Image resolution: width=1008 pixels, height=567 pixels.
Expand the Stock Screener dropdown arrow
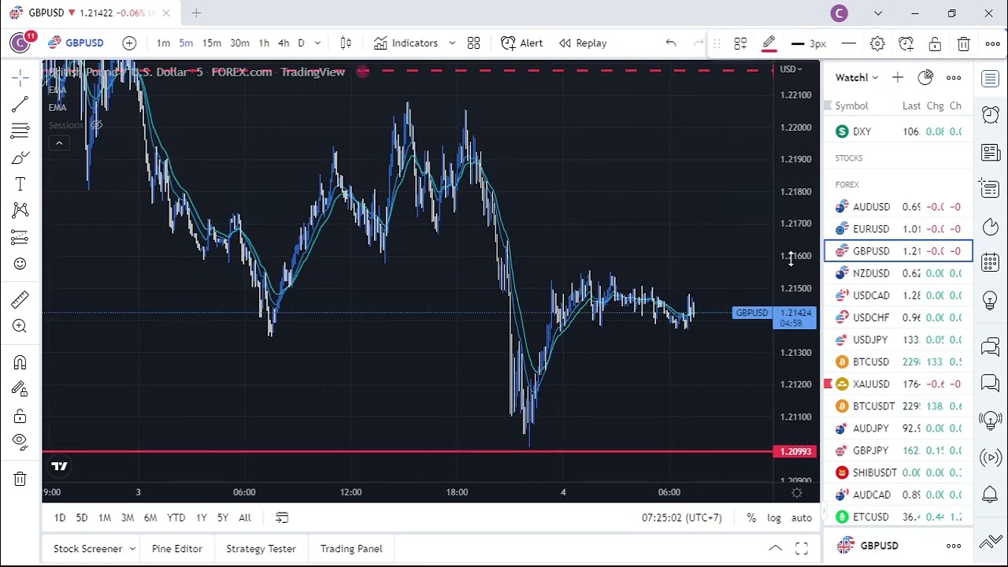point(132,549)
